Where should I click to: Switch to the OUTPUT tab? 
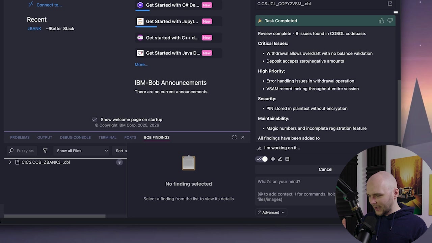(x=45, y=137)
